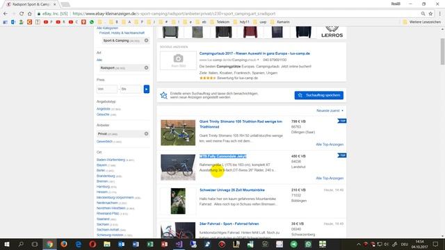Open Schweizer Univega 26 Zoll Mountainbike listing
The width and height of the screenshot is (445, 250).
232,190
